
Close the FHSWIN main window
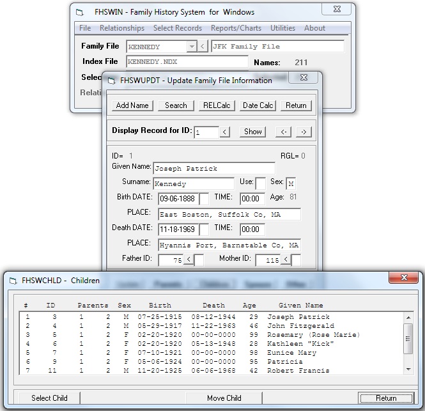337,9
